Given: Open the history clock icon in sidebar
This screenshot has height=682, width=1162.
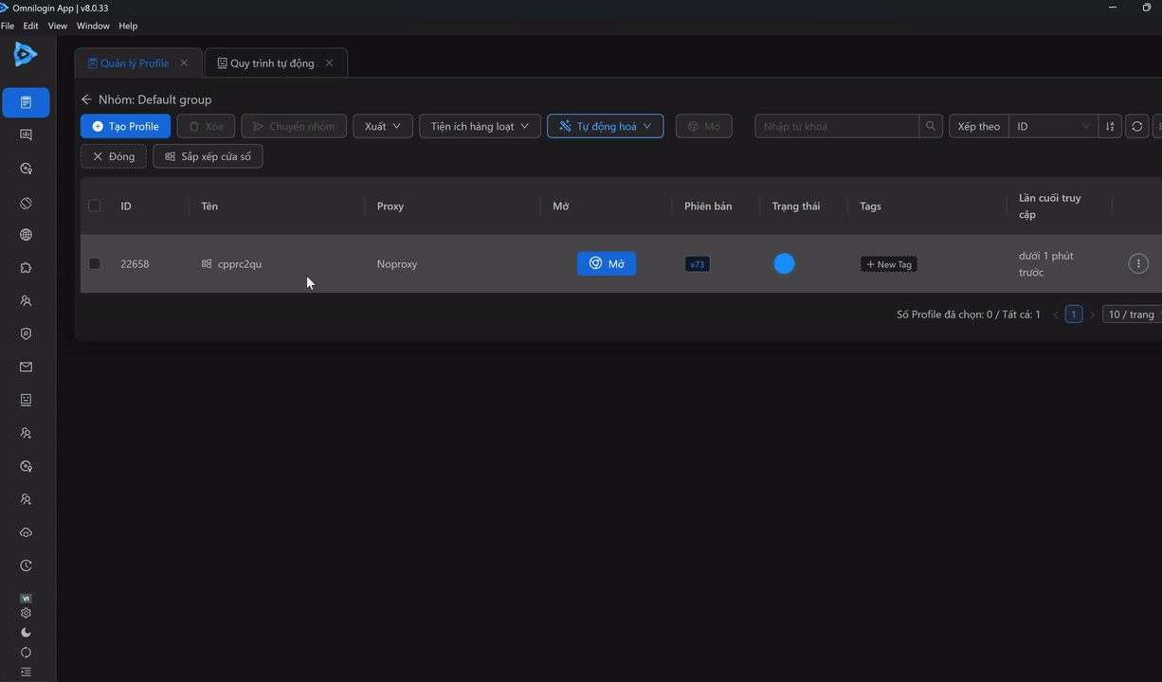Looking at the screenshot, I should (x=25, y=565).
